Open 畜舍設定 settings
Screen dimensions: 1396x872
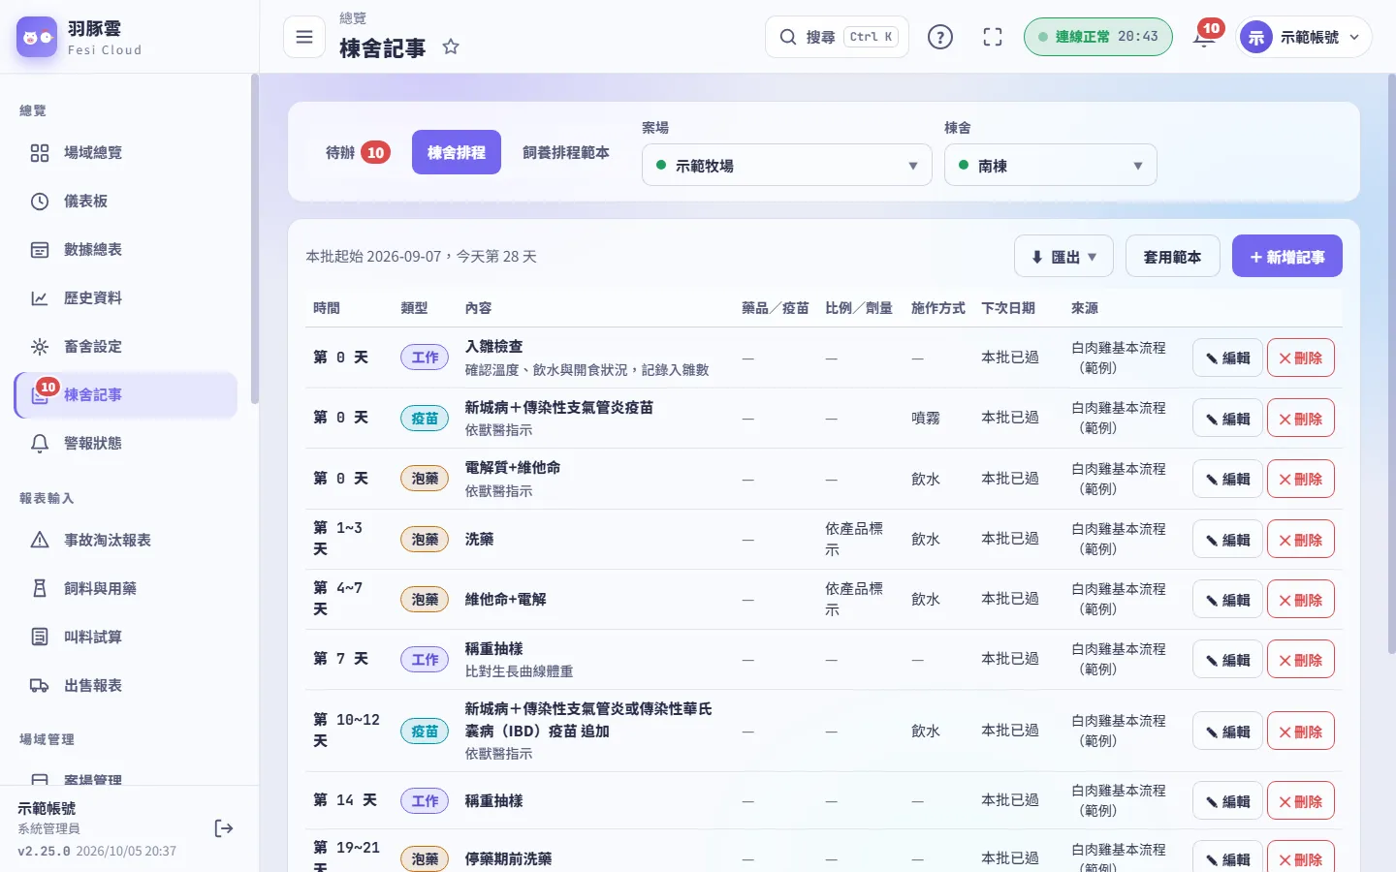click(126, 347)
